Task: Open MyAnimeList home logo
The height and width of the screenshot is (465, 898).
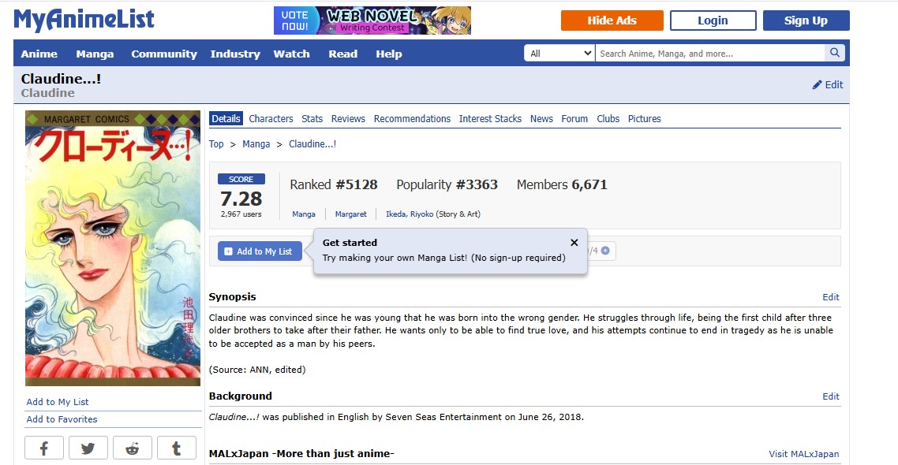Action: pos(84,20)
